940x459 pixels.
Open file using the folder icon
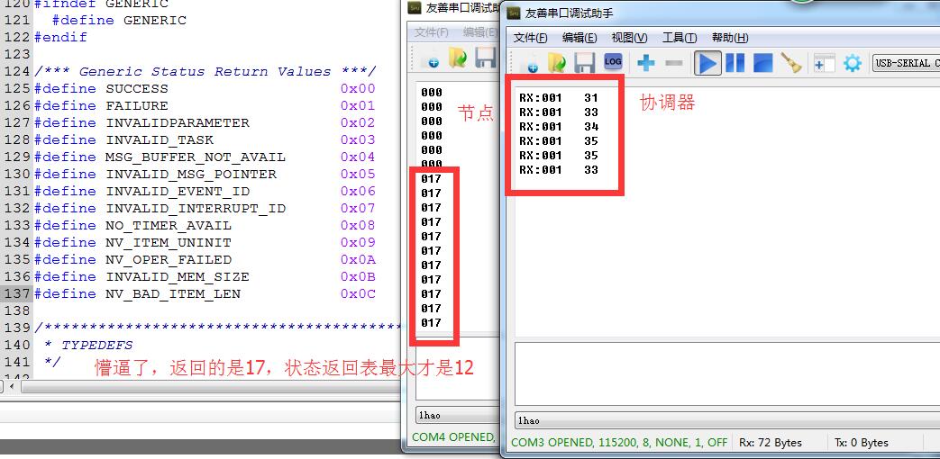(x=557, y=62)
